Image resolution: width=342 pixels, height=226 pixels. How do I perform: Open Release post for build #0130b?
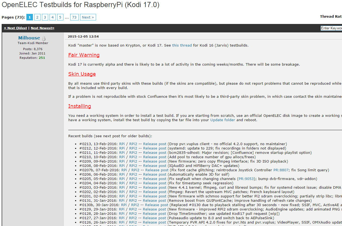tap(157, 205)
